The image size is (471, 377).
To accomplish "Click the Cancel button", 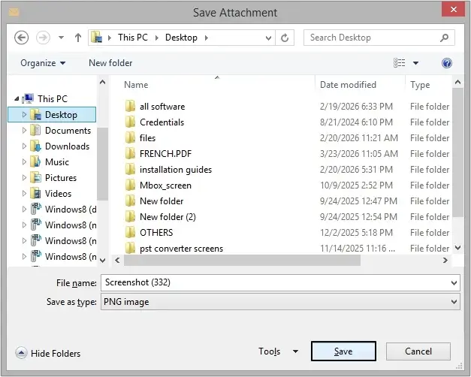I will pos(418,351).
